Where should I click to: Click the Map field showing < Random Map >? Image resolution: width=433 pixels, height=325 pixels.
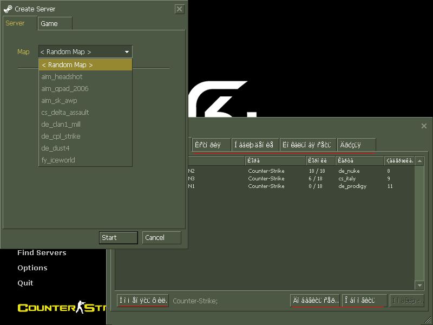click(86, 51)
